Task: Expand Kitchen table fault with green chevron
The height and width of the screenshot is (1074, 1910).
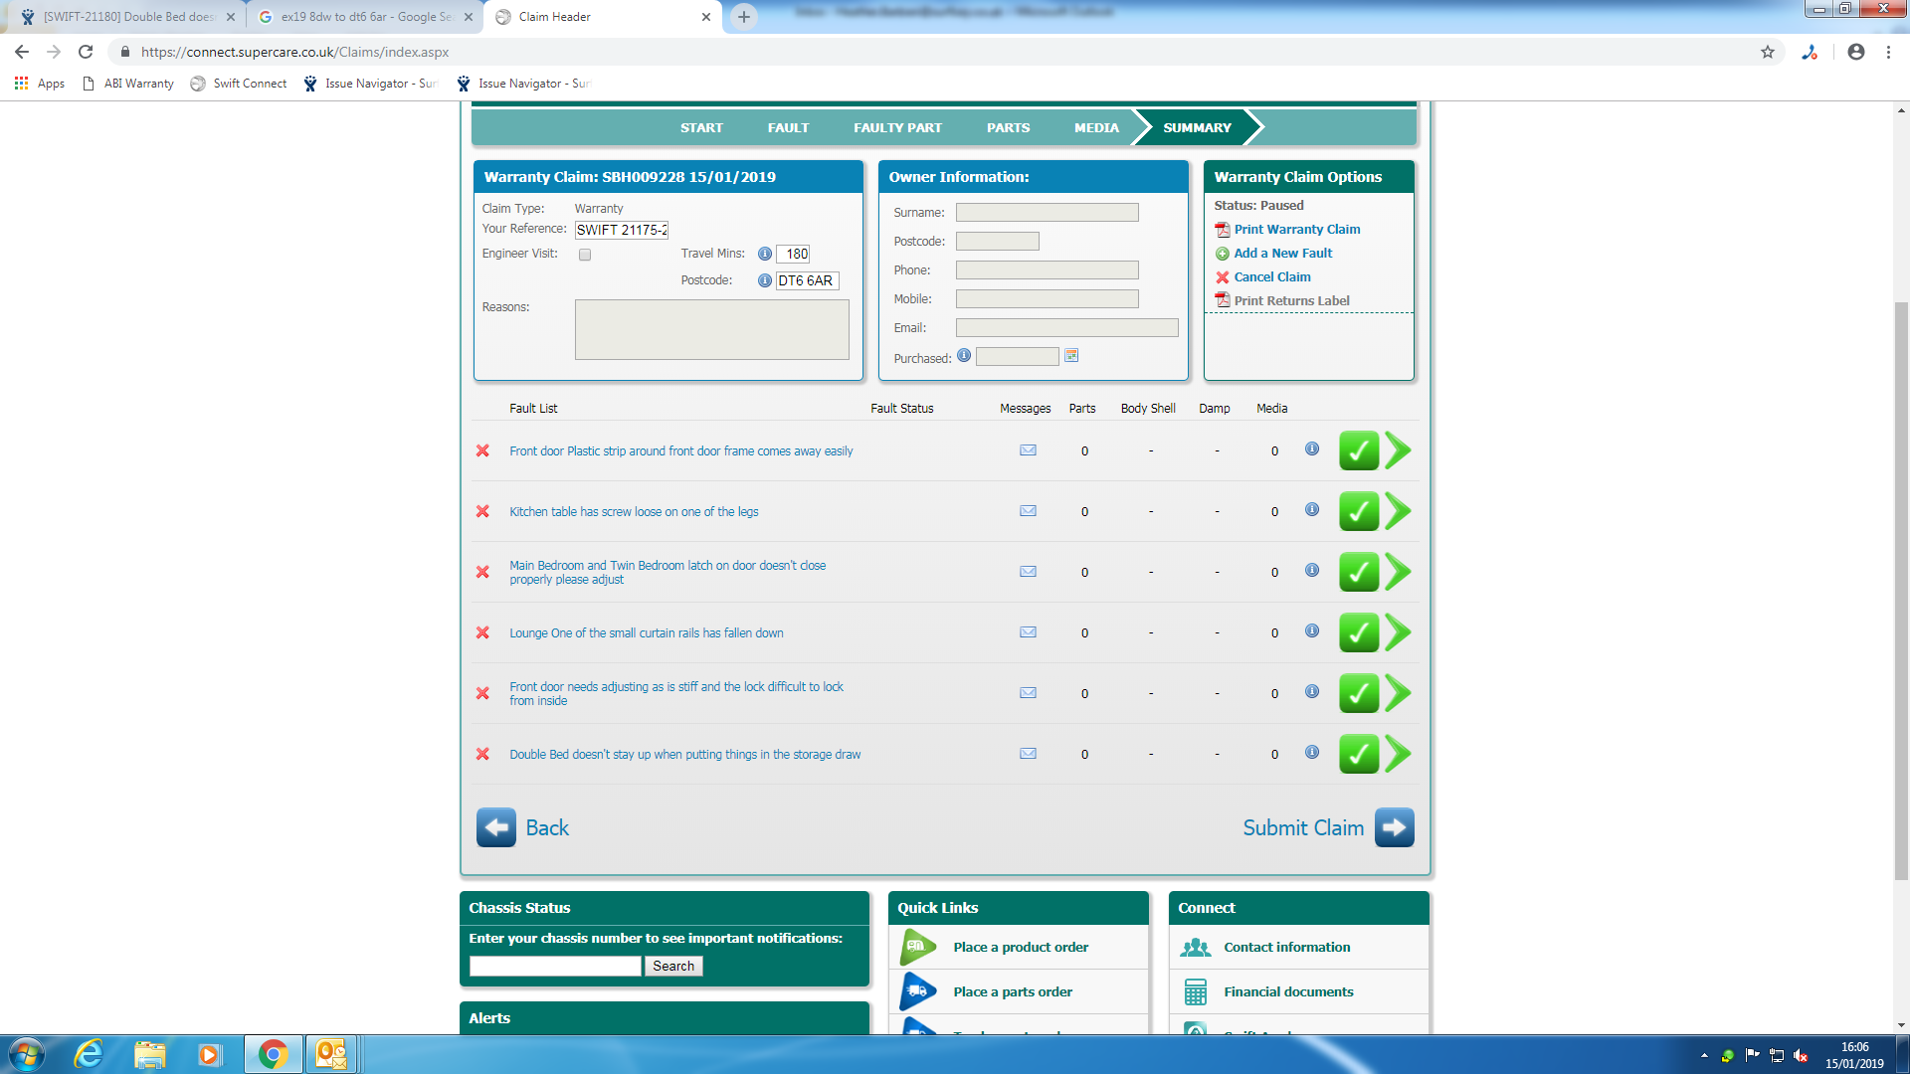Action: [x=1398, y=511]
